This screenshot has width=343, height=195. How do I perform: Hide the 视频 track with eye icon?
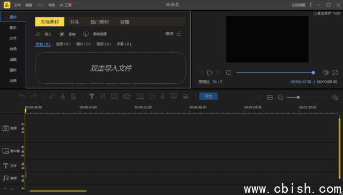point(23,132)
